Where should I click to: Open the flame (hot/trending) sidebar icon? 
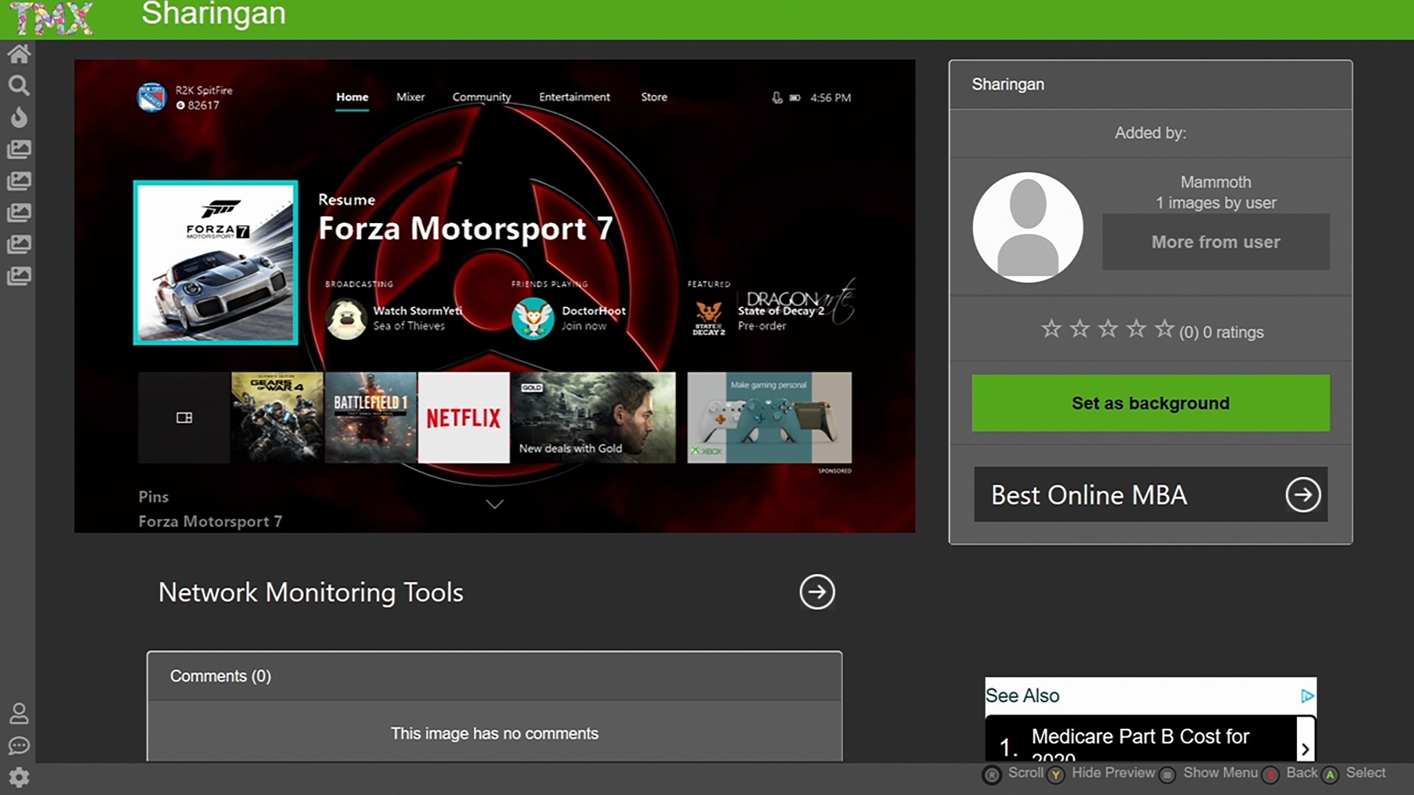[x=19, y=117]
